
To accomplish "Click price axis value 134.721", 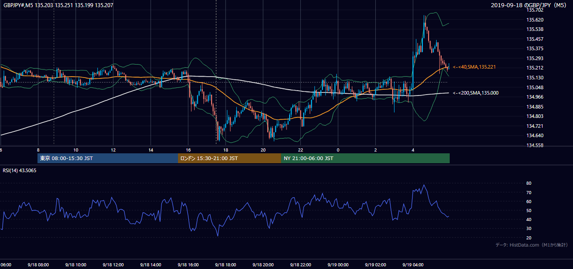I will pos(535,126).
